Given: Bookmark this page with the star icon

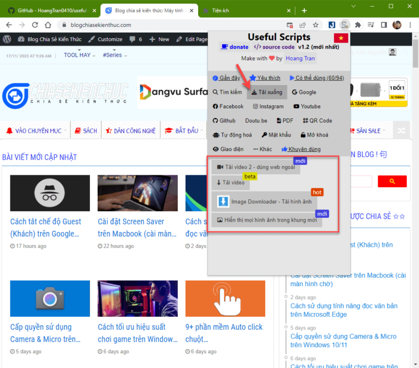Looking at the screenshot, I should 315,25.
